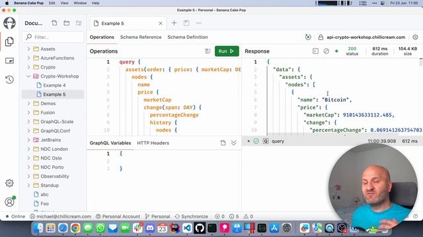423x237 pixels.
Task: Save the document via save icon
Action: [186, 23]
